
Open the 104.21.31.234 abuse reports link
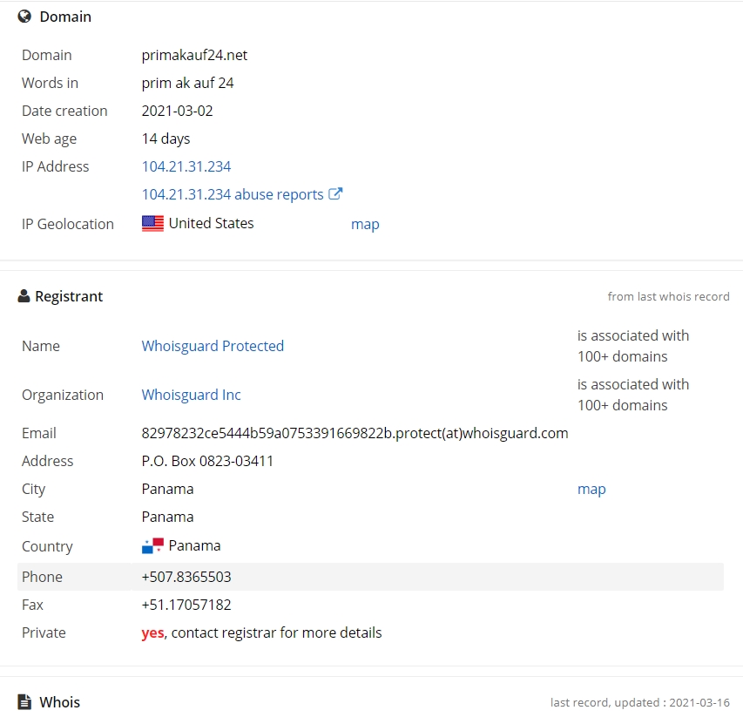[233, 194]
